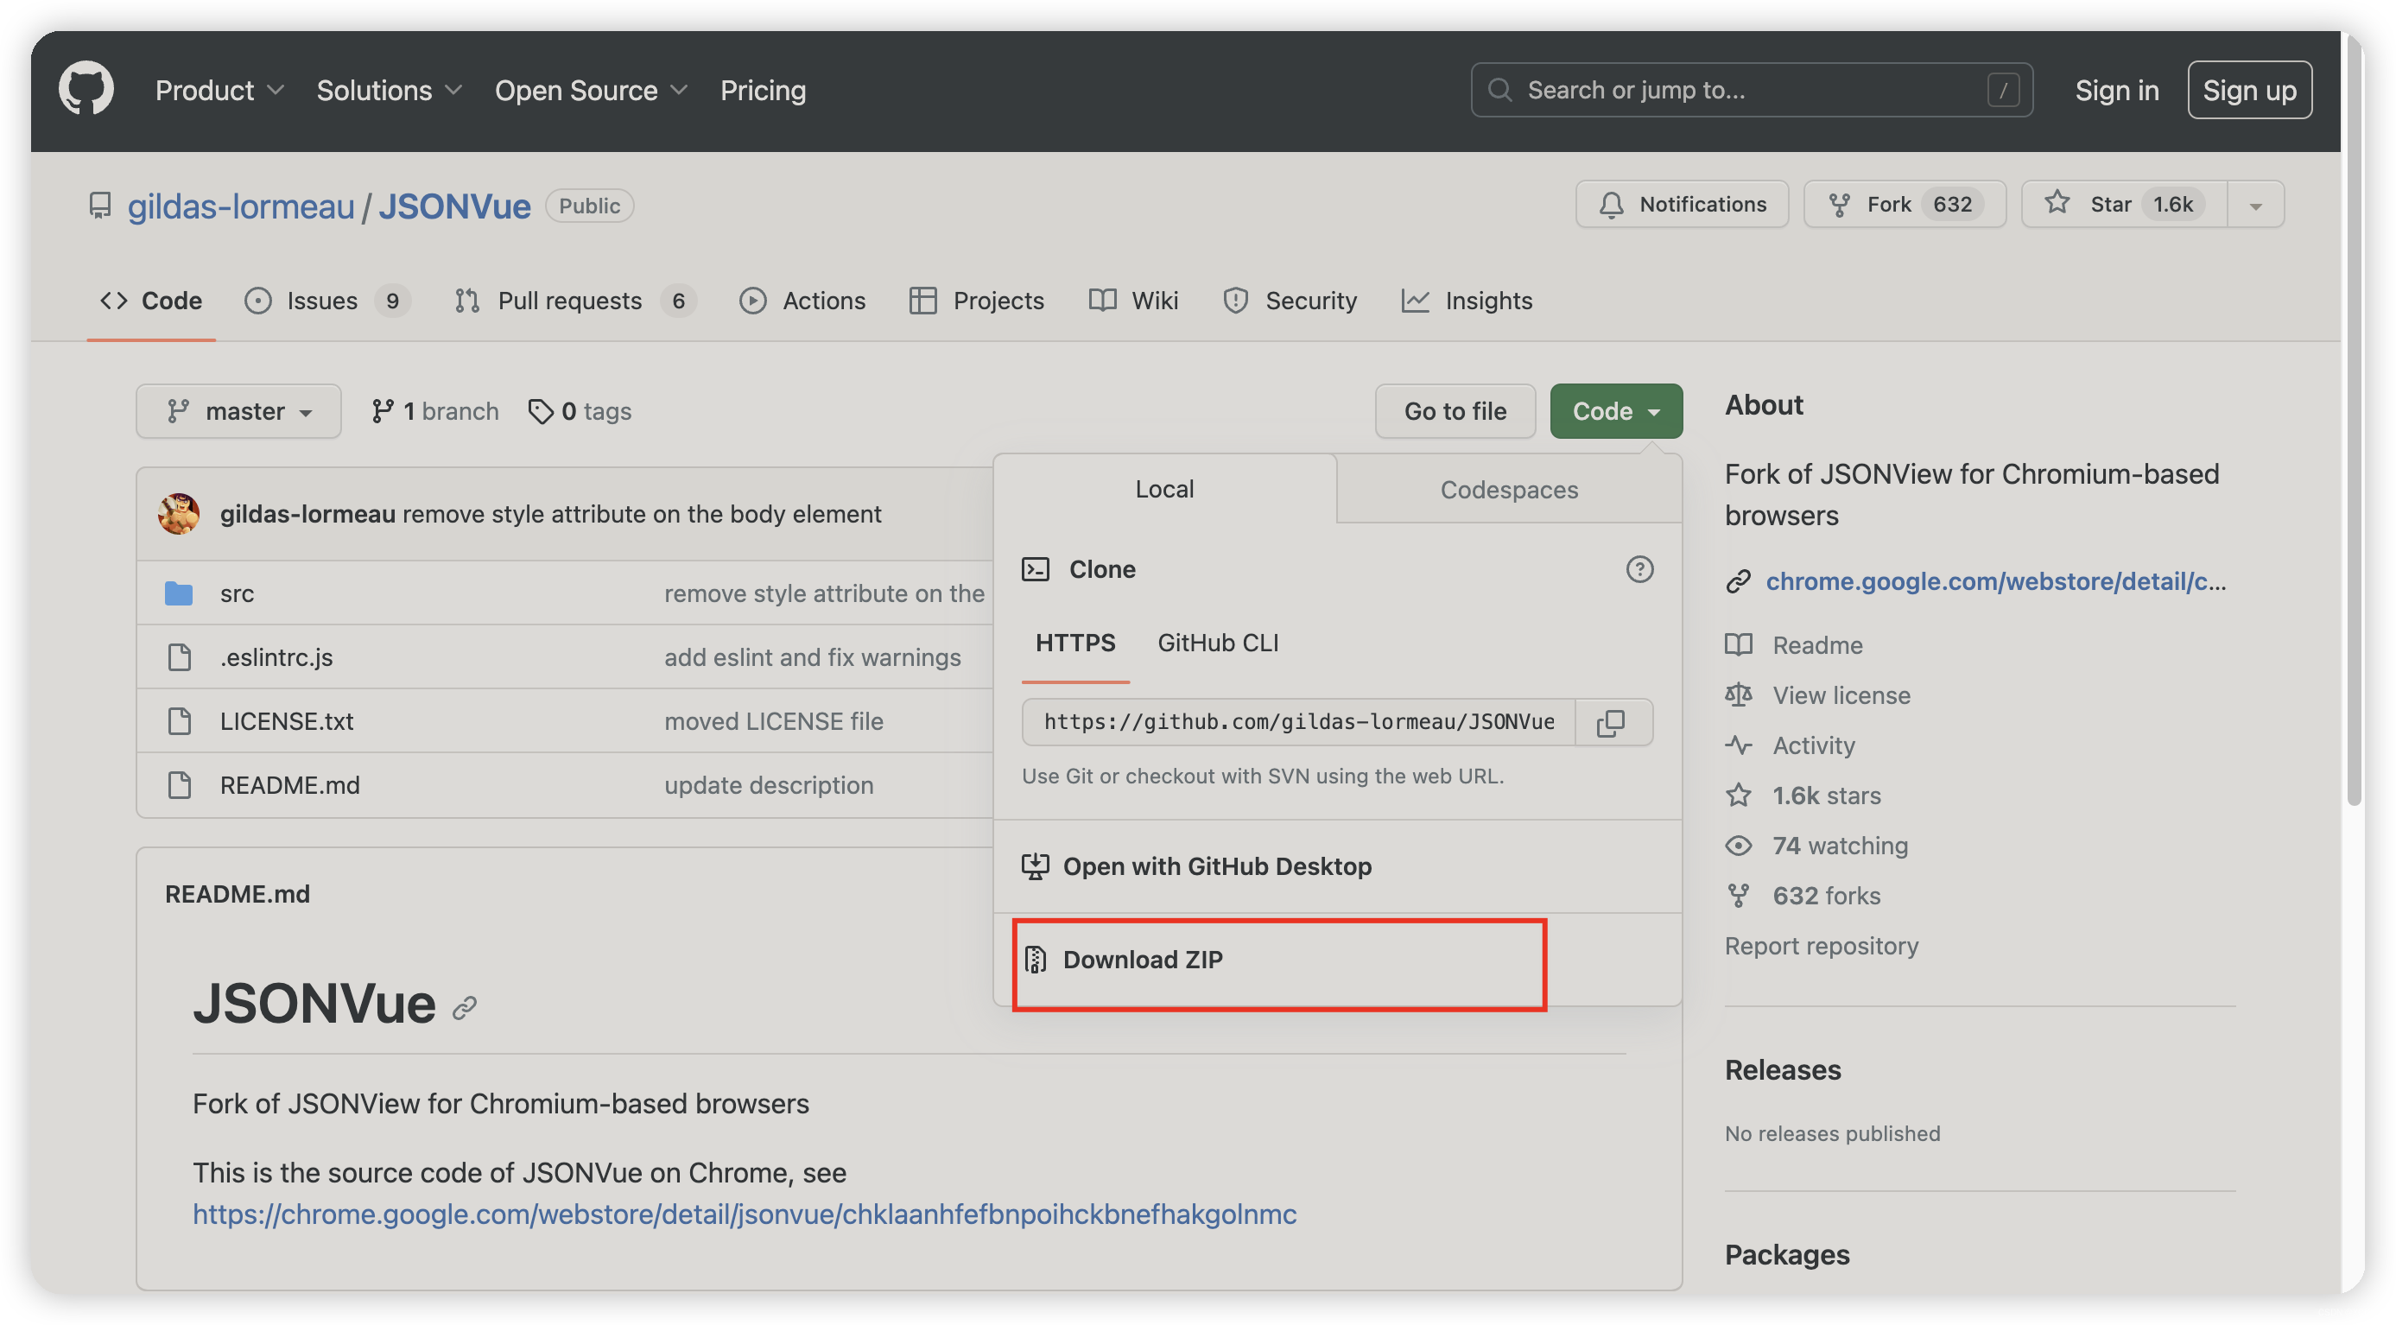This screenshot has width=2396, height=1325.
Task: Expand the Product navigation menu
Action: coord(219,90)
